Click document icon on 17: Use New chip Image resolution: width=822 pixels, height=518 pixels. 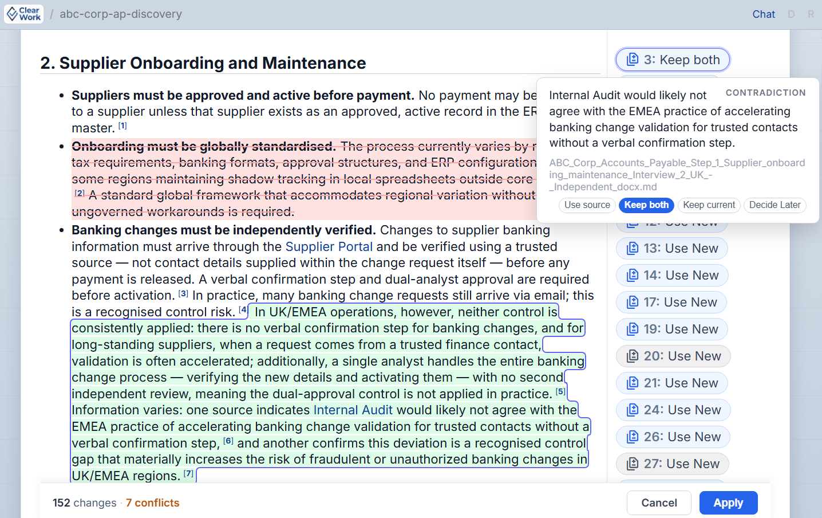pos(633,302)
